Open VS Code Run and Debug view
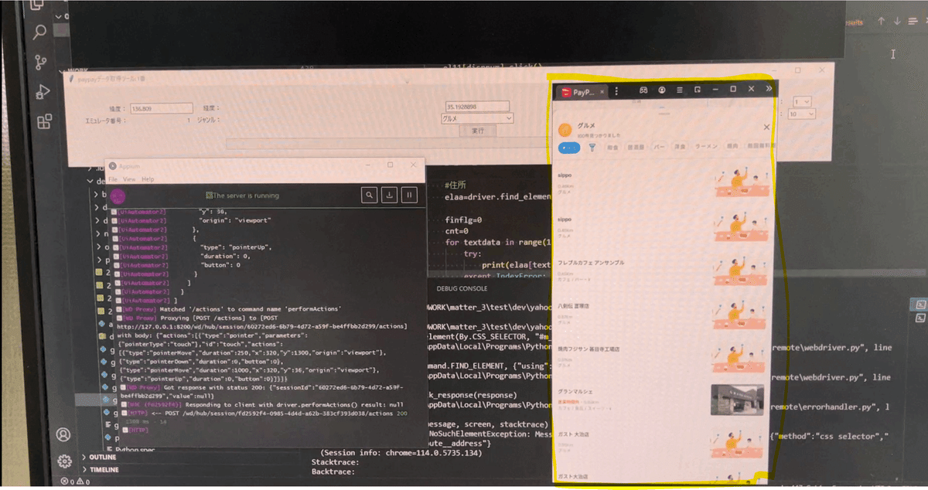Image resolution: width=928 pixels, height=490 pixels. pyautogui.click(x=43, y=92)
